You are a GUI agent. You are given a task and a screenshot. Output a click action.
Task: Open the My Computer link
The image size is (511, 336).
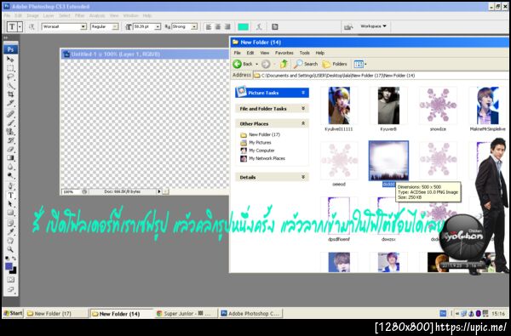[261, 151]
